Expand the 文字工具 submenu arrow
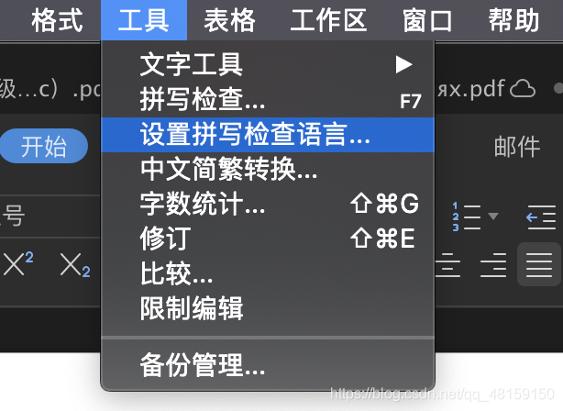Viewport: 563px width, 411px height. (403, 64)
